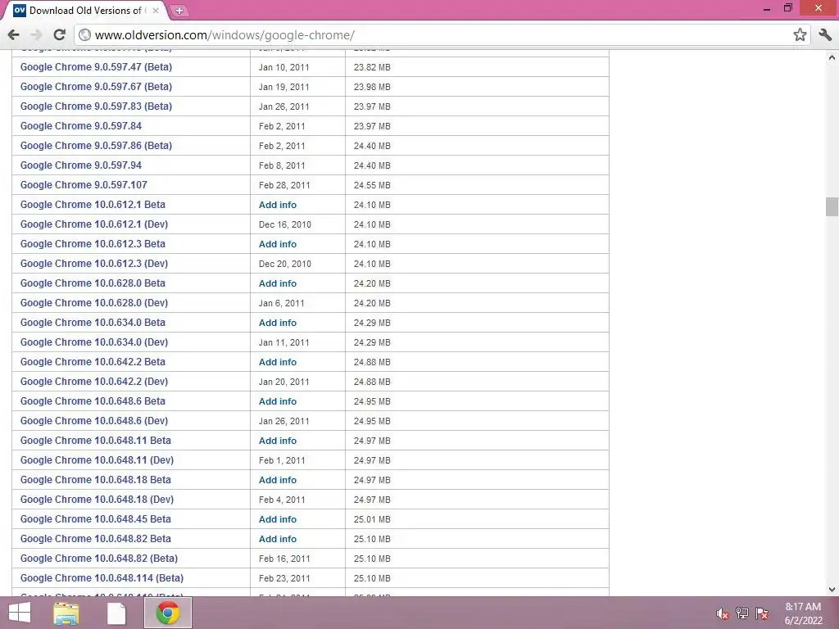Click the vertical scrollbar thumb
Image resolution: width=839 pixels, height=629 pixels.
[832, 206]
